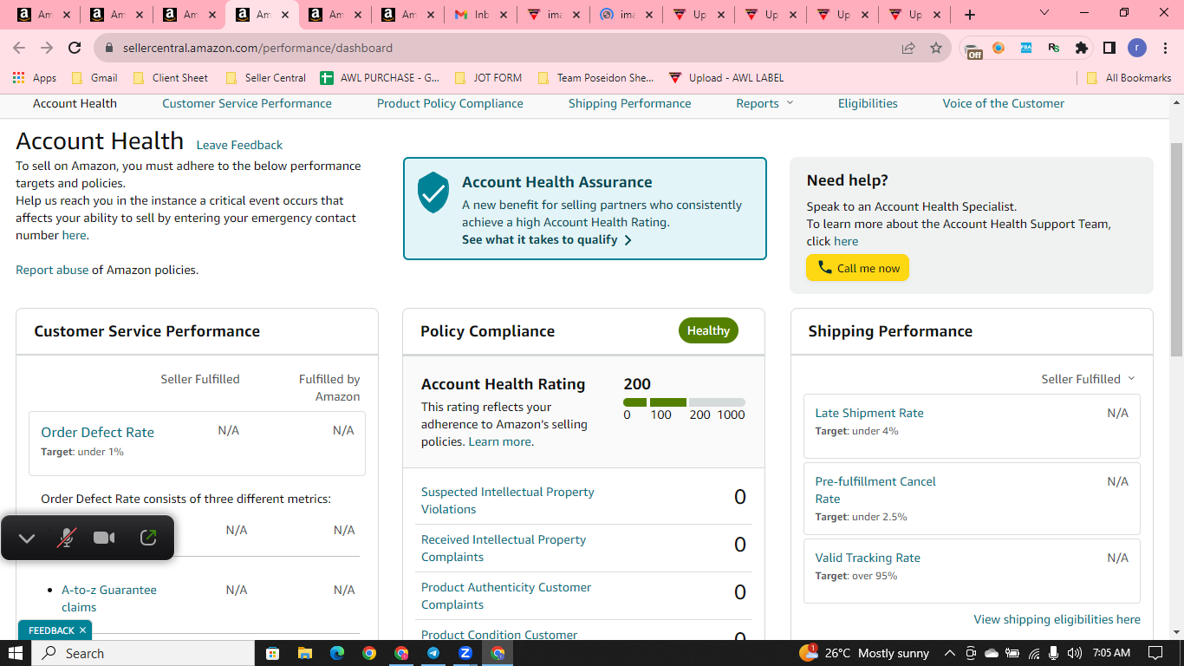Click Learn more about health rating
This screenshot has height=666, width=1184.
click(x=499, y=441)
